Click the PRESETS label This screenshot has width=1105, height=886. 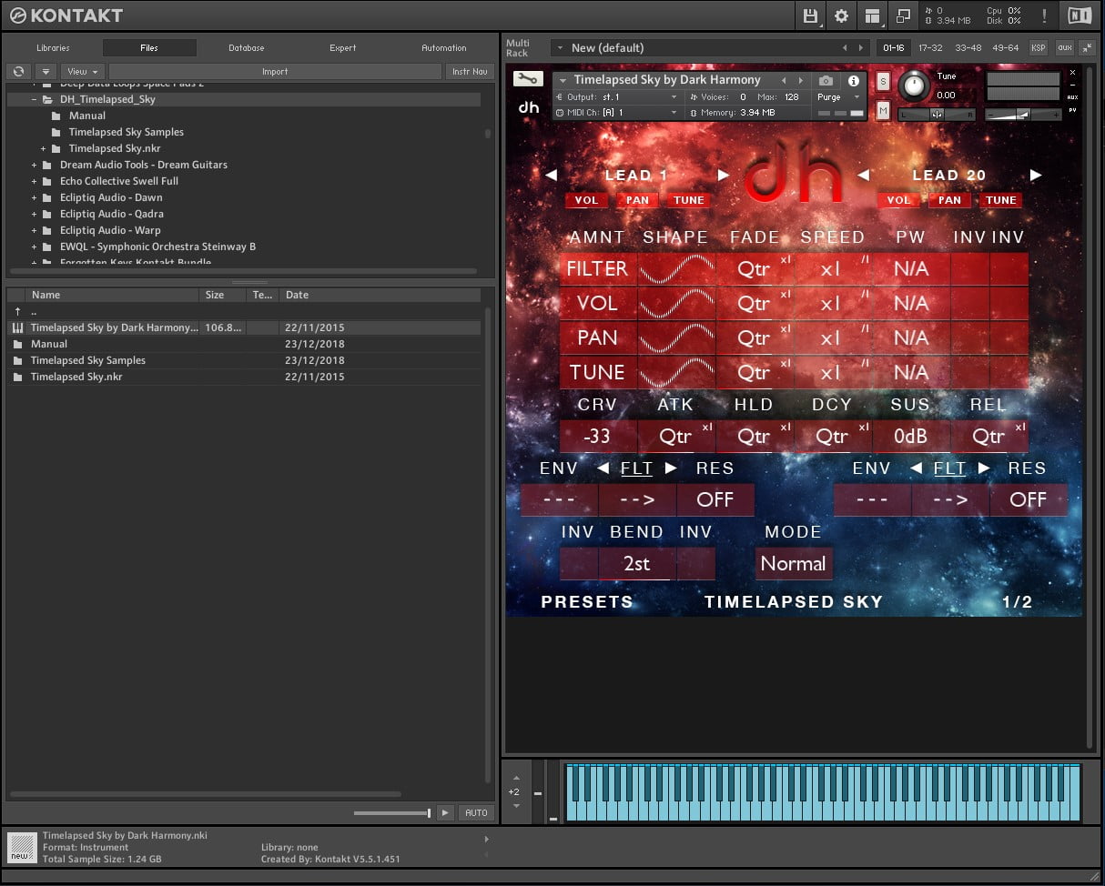tap(587, 602)
